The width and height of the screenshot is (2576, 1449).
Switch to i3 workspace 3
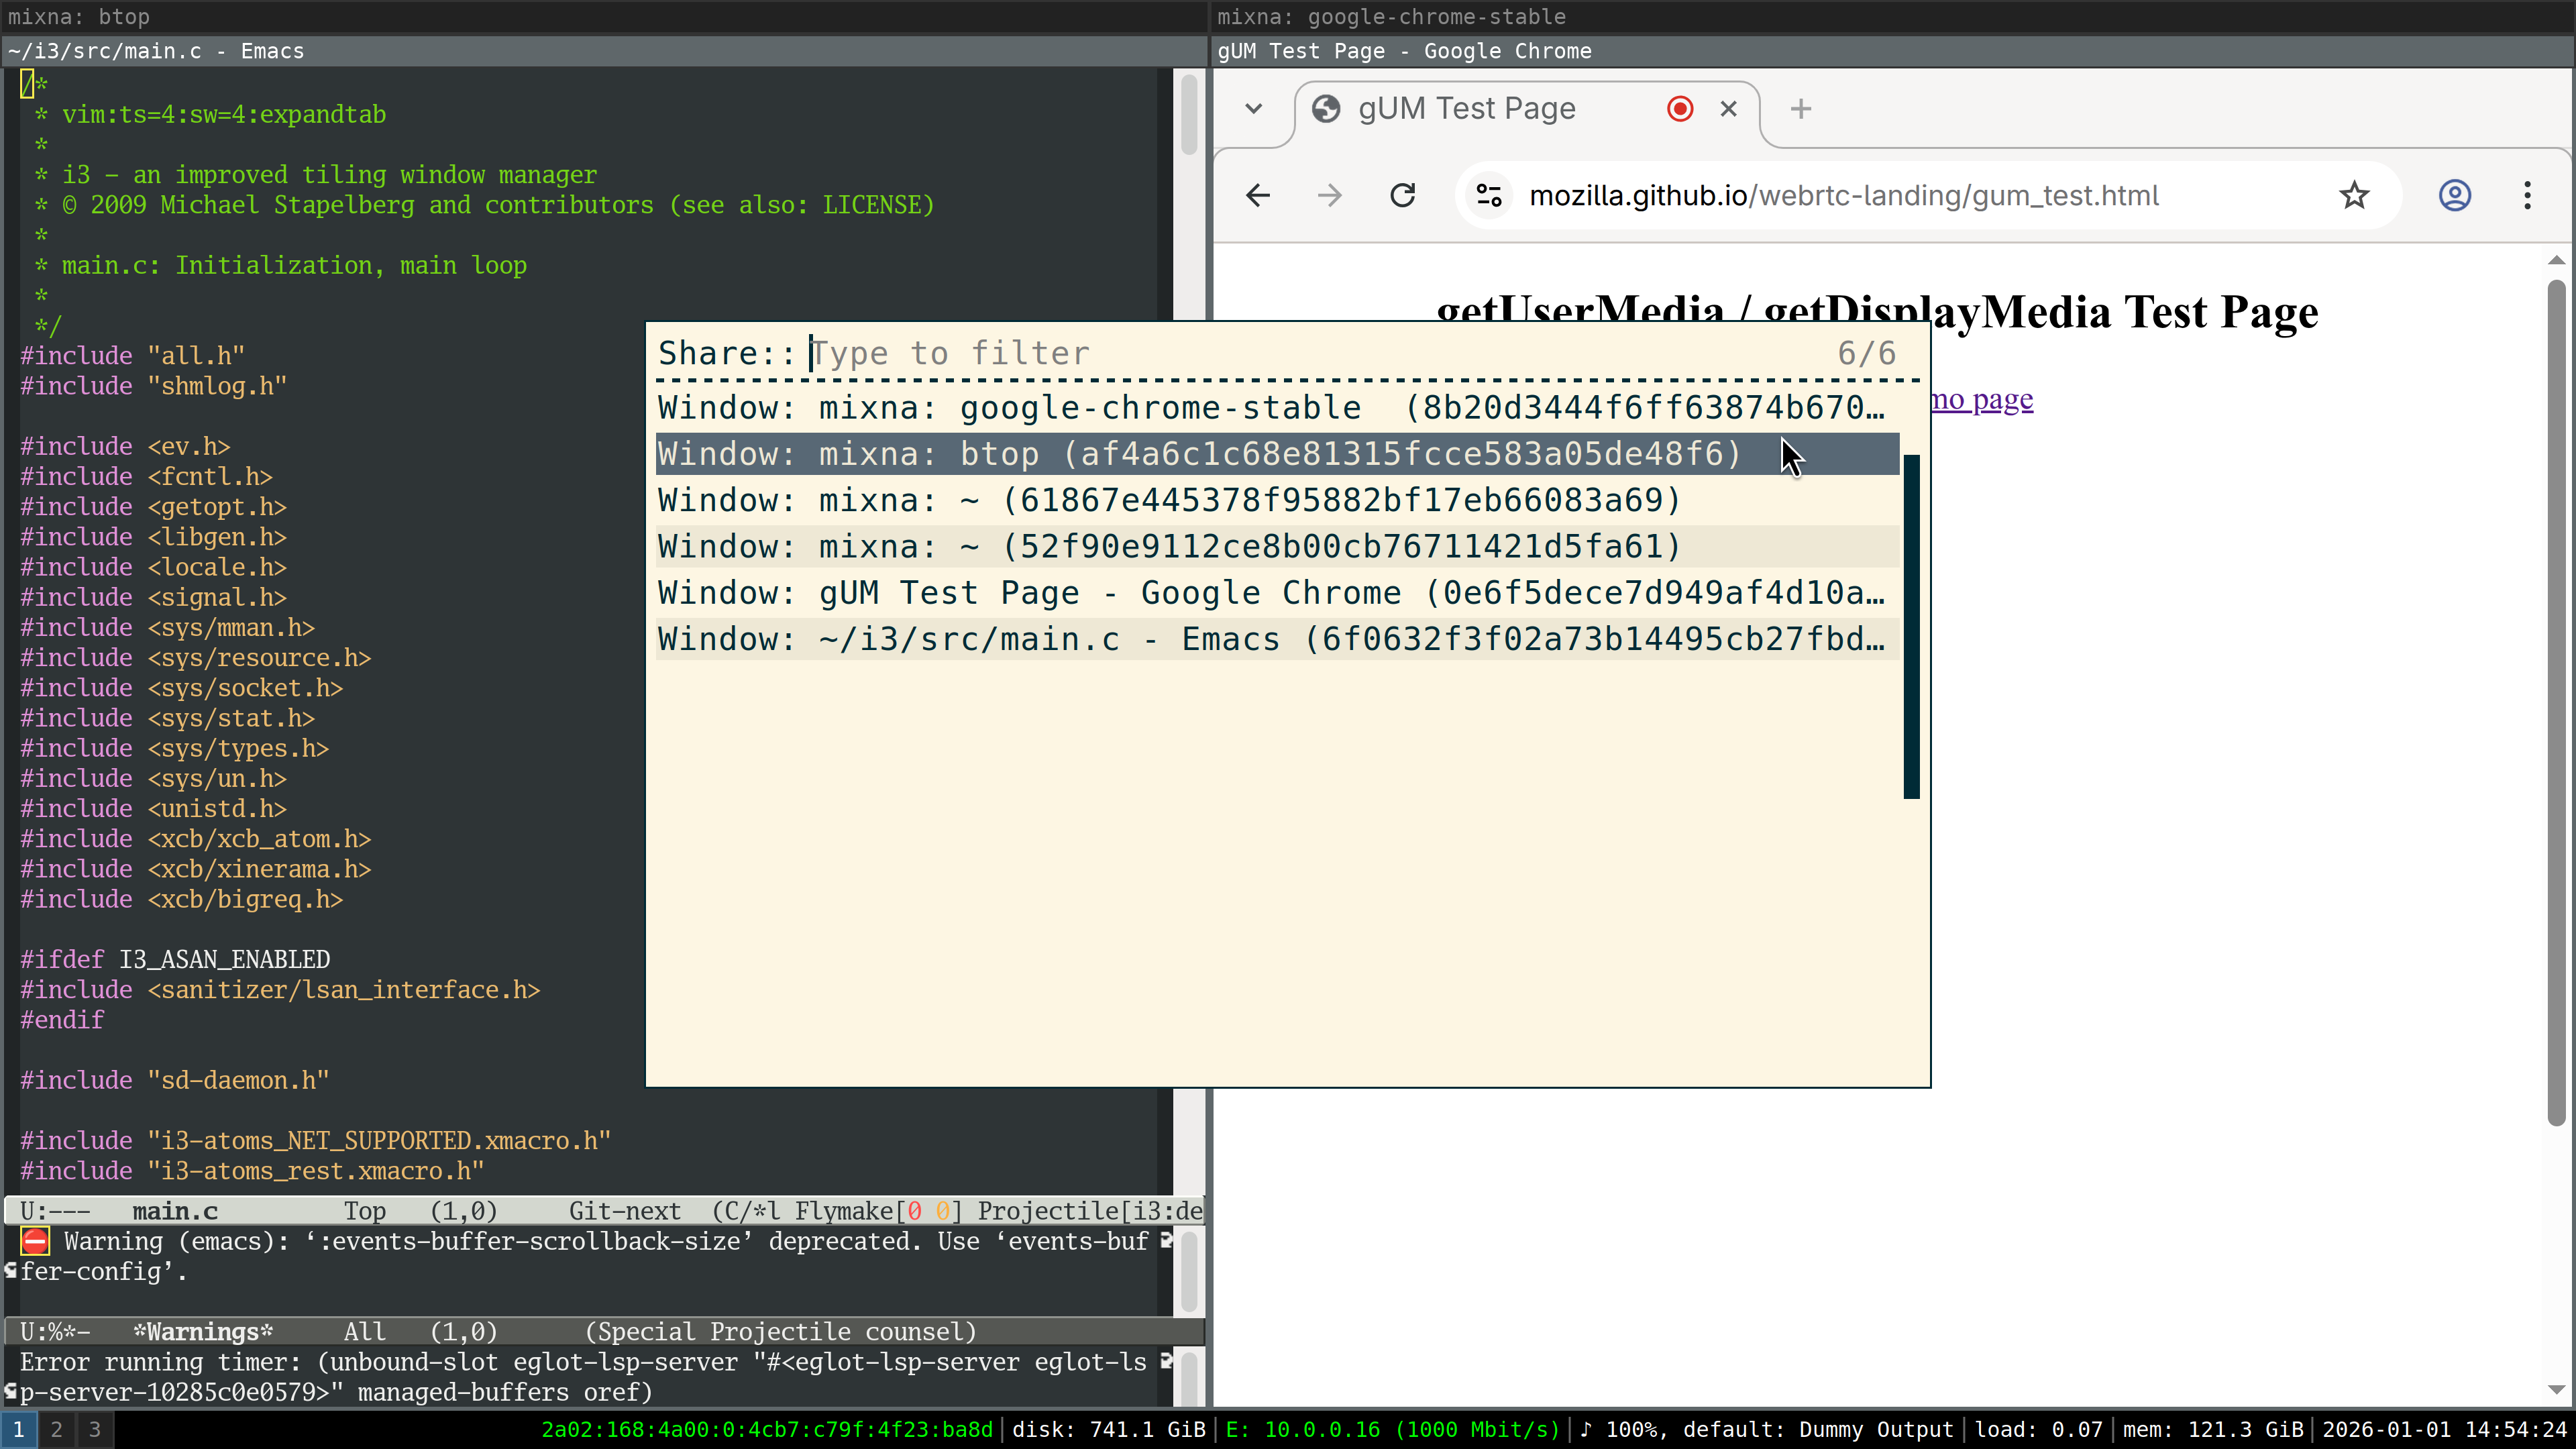click(x=95, y=1429)
